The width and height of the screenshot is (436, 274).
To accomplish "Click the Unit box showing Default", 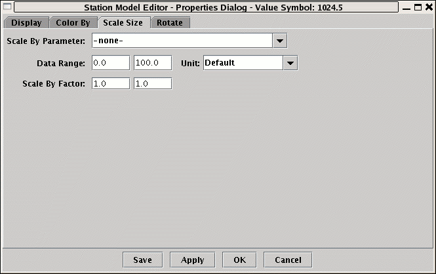I will coord(243,63).
